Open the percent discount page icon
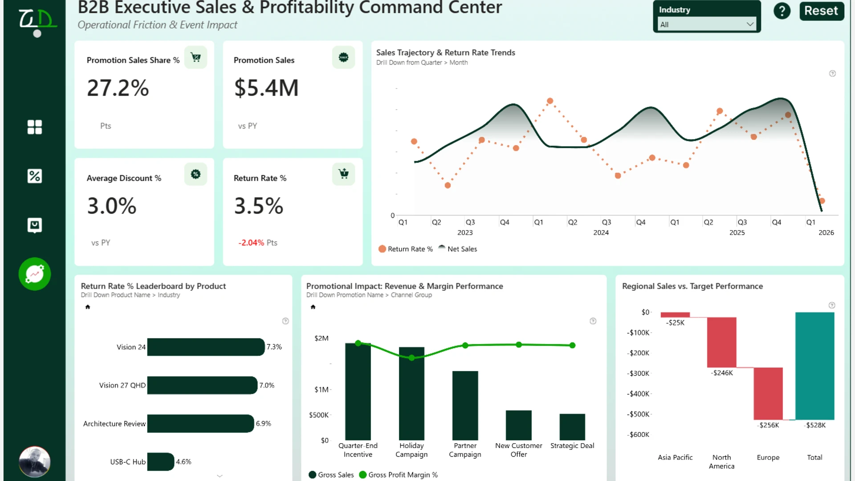 34,176
